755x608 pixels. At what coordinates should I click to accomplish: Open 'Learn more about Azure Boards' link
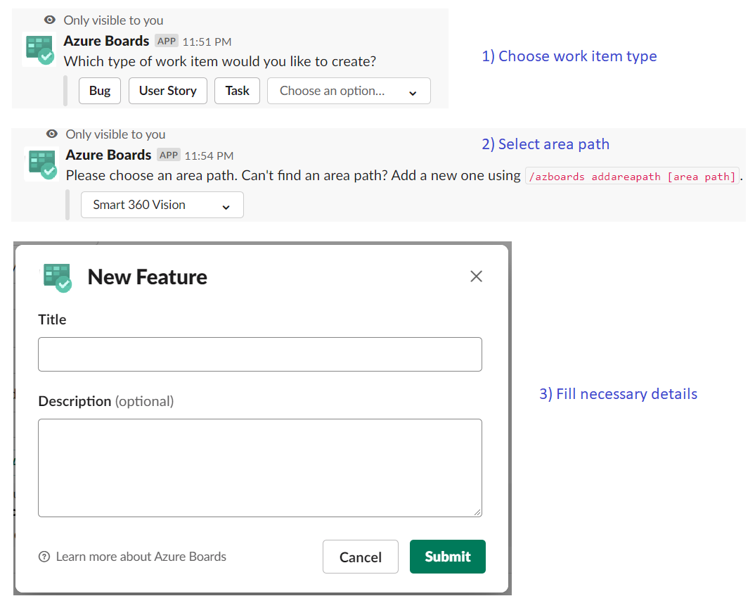coord(141,557)
